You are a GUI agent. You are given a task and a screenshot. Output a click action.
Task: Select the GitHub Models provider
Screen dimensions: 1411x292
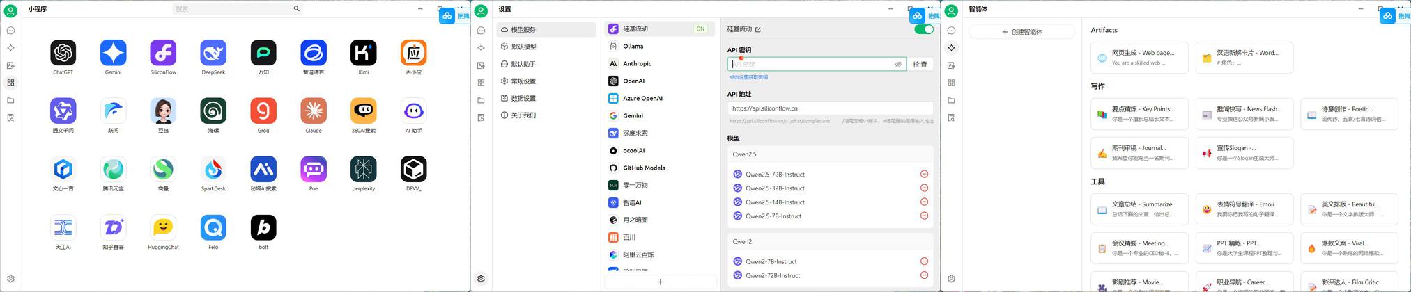click(x=660, y=168)
